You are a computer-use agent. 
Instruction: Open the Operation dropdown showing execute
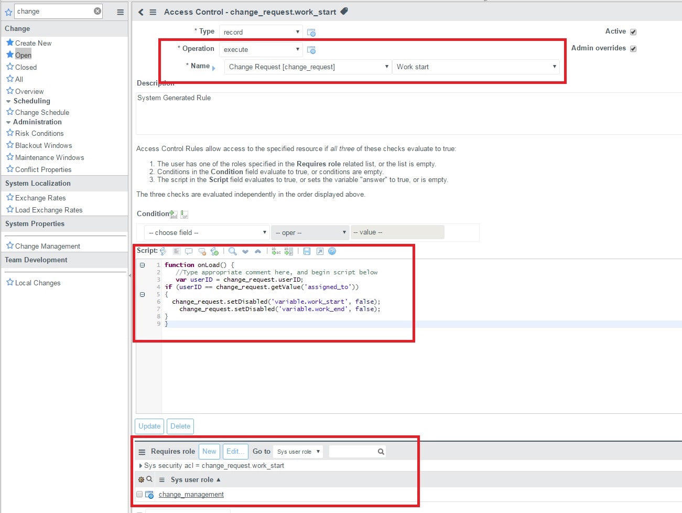point(261,49)
